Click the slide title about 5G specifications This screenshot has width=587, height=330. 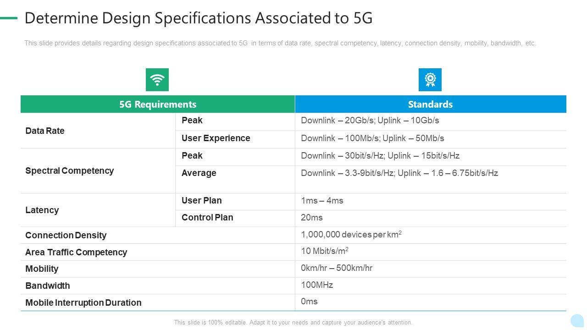198,18
